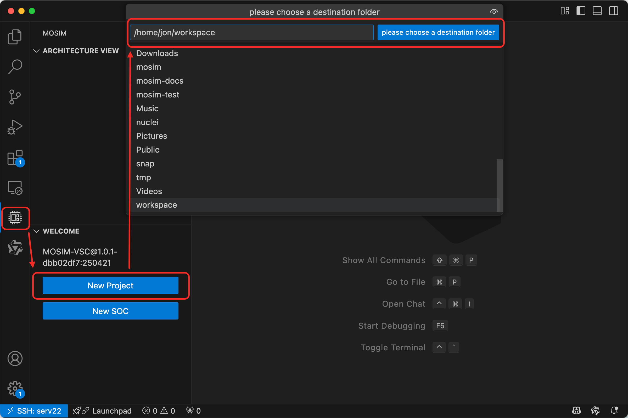Viewport: 628px width, 418px height.
Task: Open the Explorer view in activity bar
Action: [15, 37]
